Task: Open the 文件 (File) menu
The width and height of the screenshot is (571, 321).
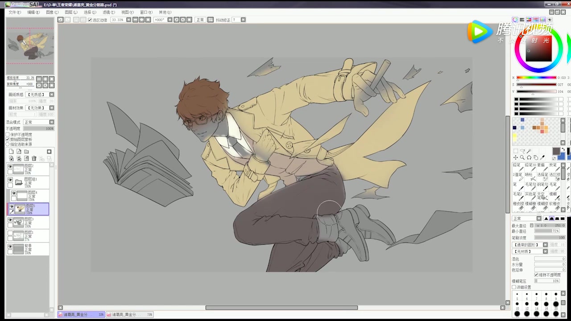Action: [x=15, y=12]
